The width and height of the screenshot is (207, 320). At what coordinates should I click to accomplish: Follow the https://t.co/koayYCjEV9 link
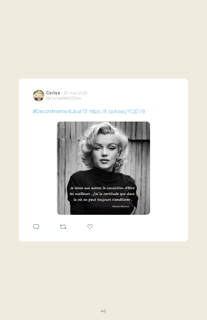117,112
